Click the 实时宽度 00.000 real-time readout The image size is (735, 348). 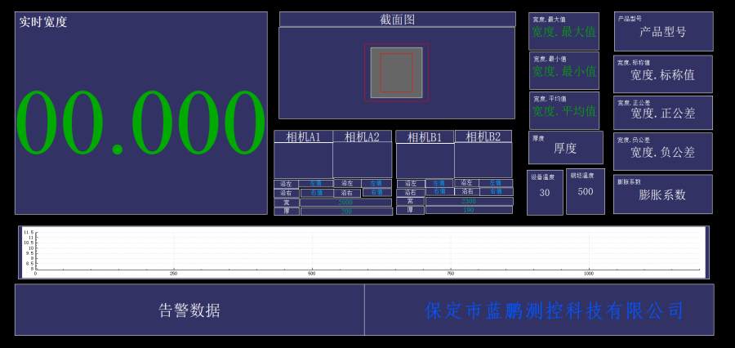pyautogui.click(x=140, y=123)
